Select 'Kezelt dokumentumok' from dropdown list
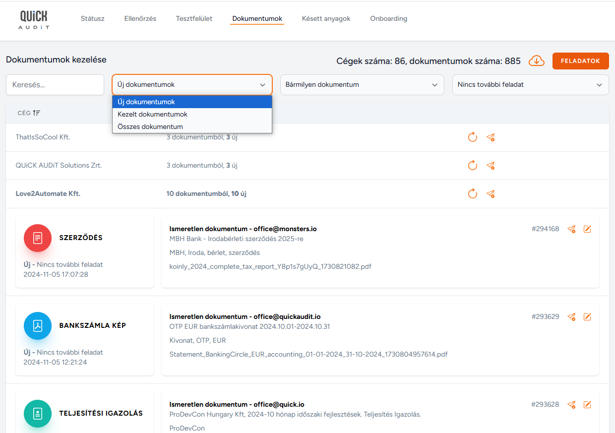The image size is (615, 433). [152, 114]
